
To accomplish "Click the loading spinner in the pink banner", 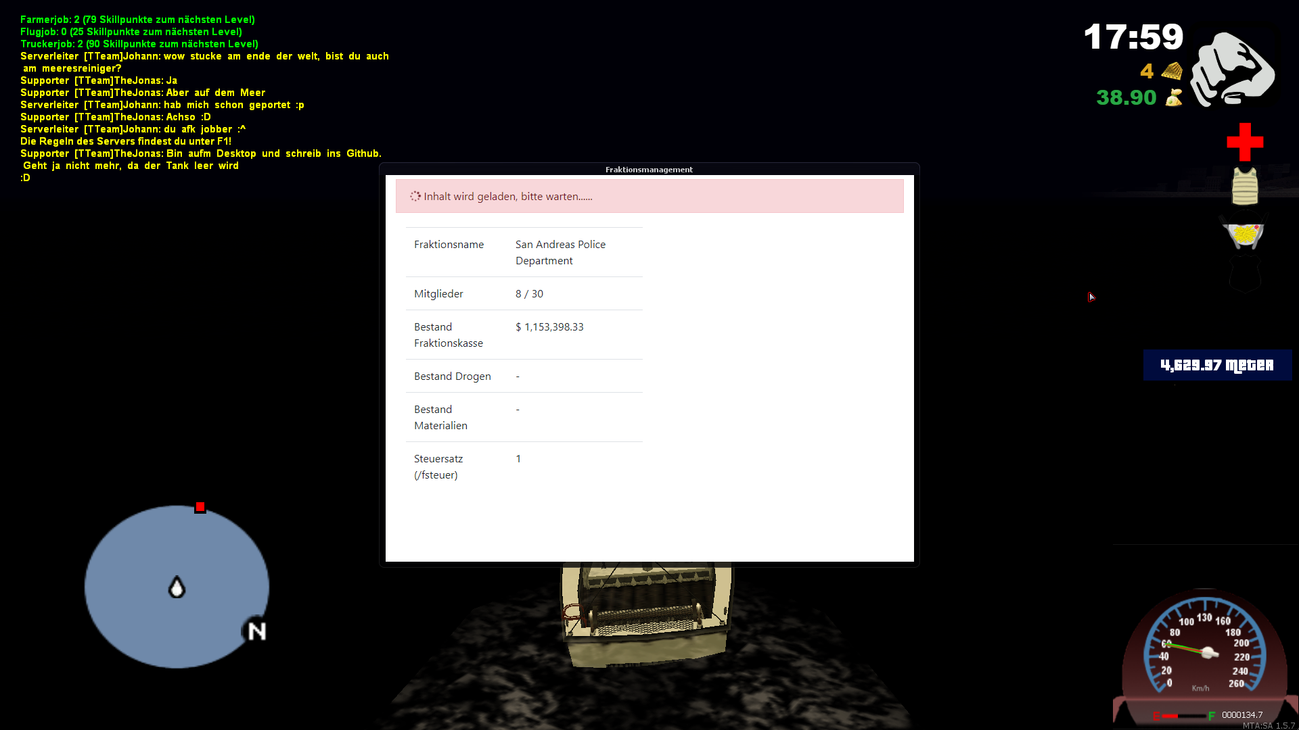I will 415,197.
